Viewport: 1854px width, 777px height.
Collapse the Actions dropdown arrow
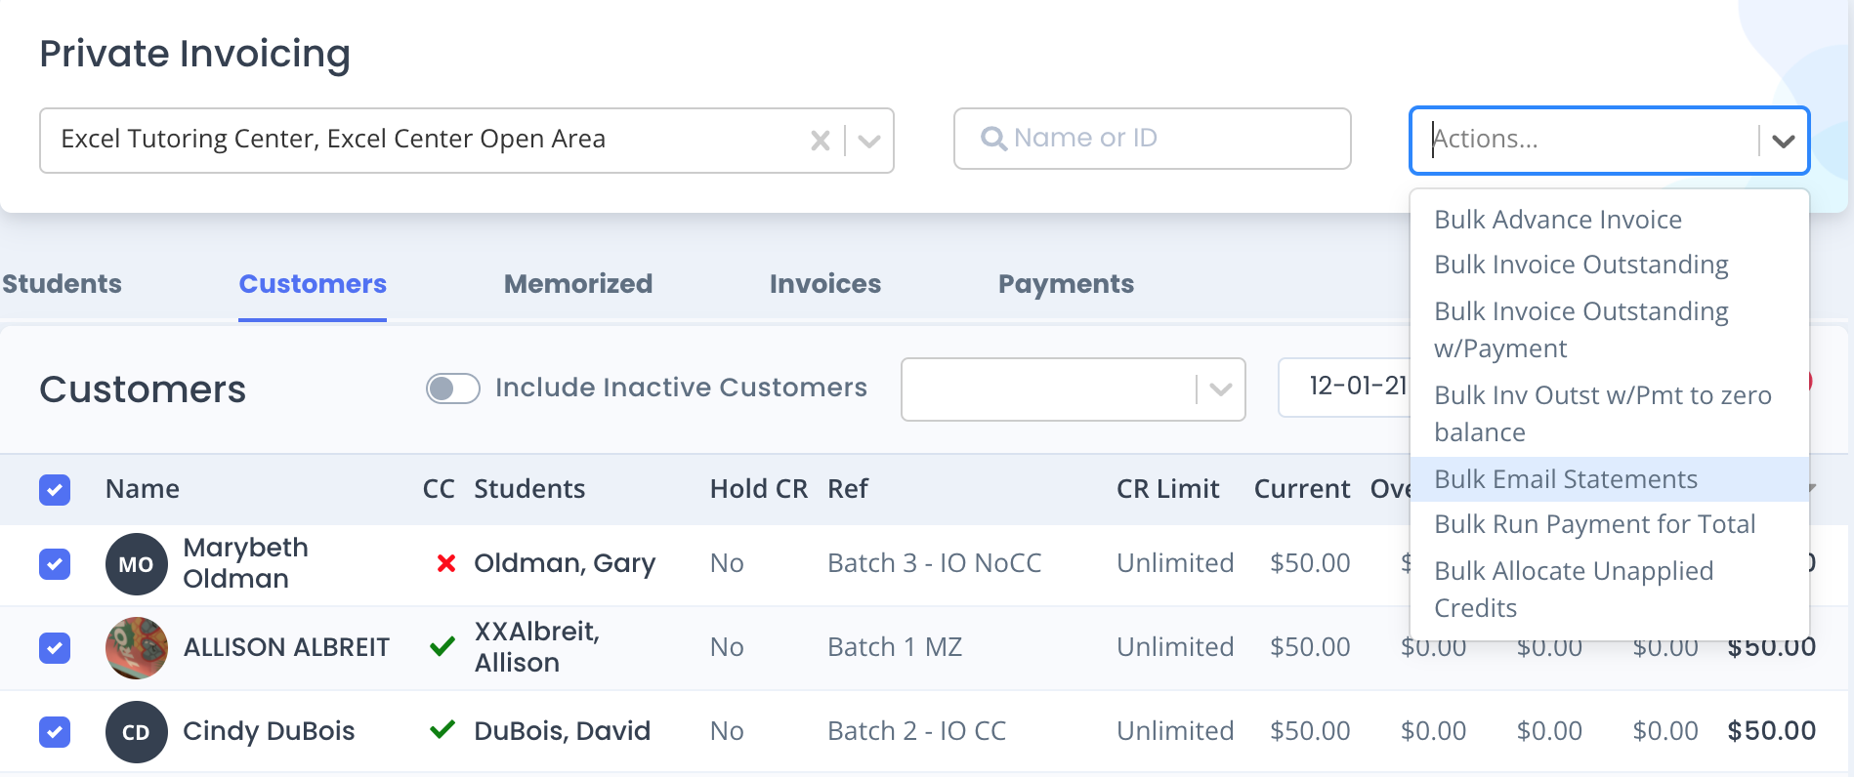[x=1783, y=141]
